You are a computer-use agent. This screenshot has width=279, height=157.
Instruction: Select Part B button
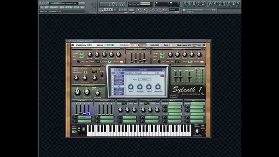[x=142, y=45]
